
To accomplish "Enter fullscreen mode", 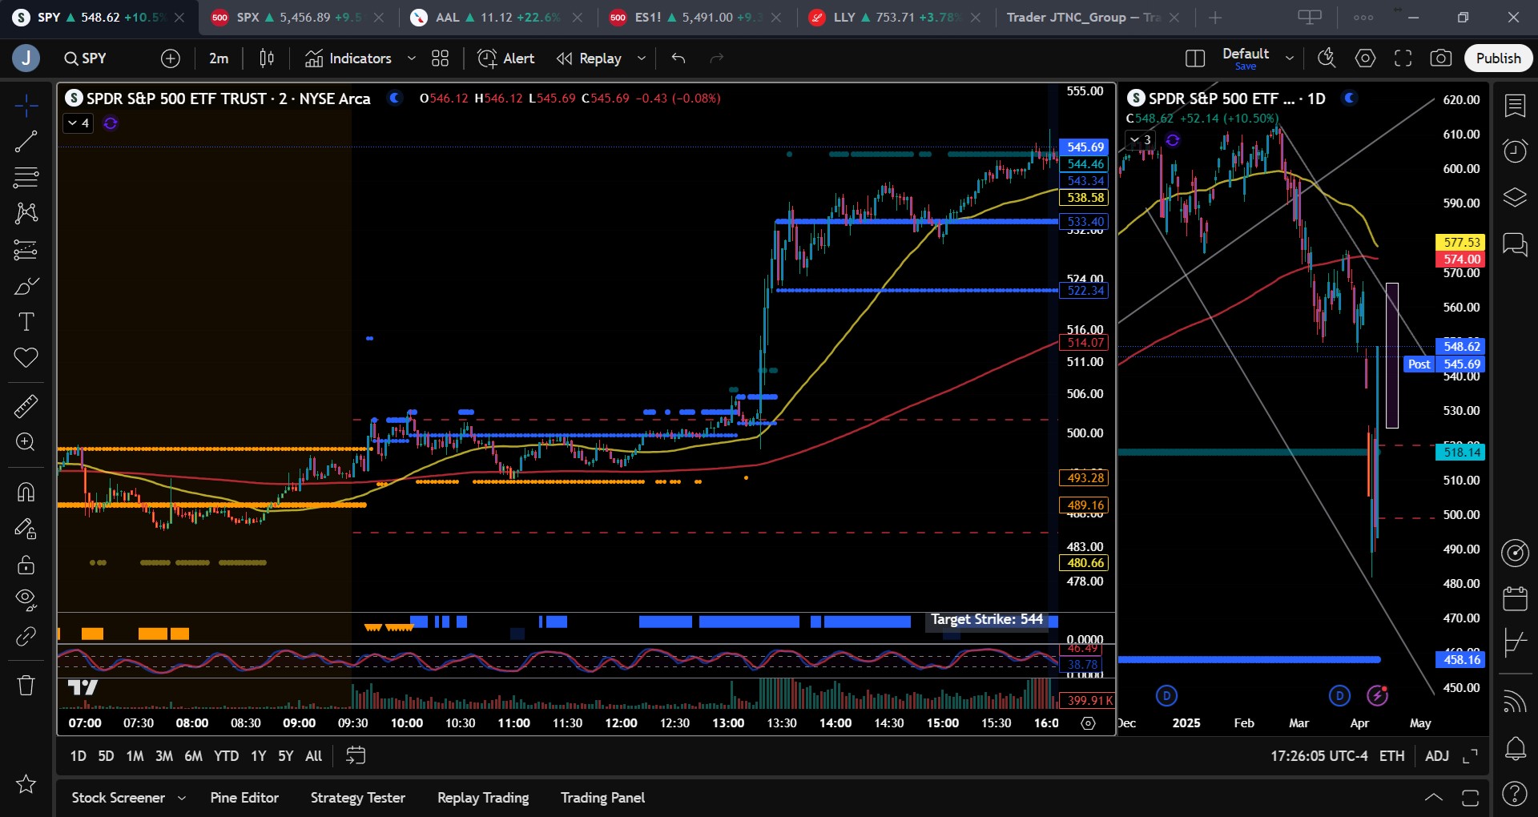I will (x=1403, y=58).
